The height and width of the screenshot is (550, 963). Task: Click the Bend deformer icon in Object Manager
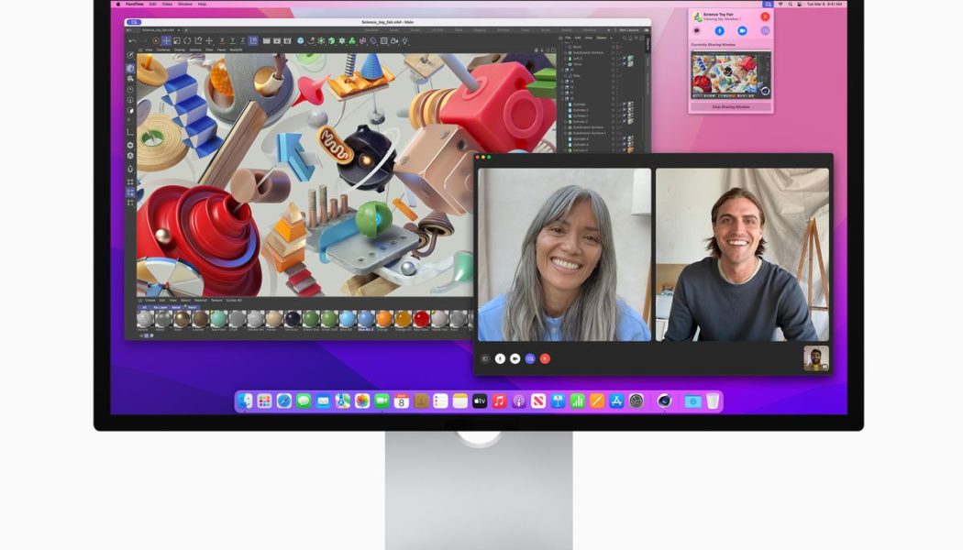click(x=569, y=47)
